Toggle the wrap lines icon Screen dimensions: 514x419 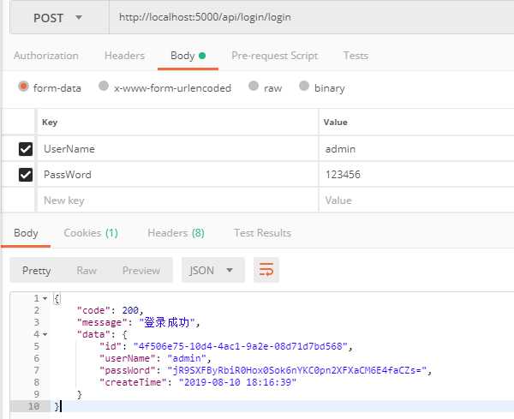(x=266, y=270)
